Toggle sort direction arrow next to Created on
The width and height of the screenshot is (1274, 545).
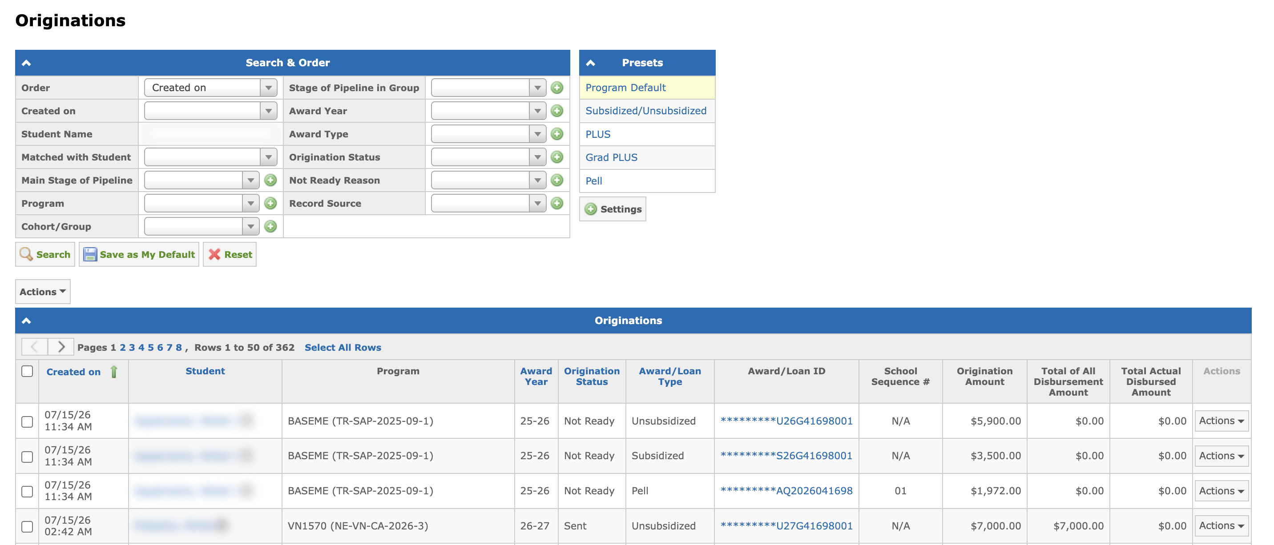pyautogui.click(x=114, y=372)
